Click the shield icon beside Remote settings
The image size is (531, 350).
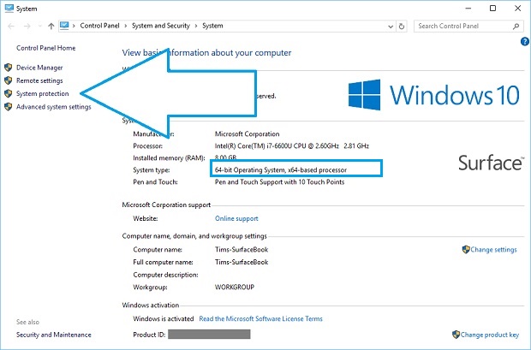(9, 80)
